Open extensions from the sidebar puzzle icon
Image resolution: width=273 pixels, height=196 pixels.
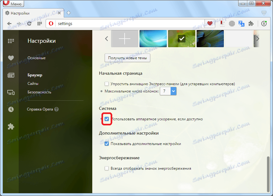[x=11, y=126]
